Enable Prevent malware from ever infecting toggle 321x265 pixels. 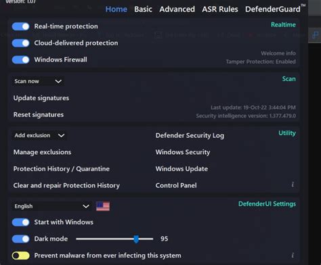pyautogui.click(x=20, y=256)
